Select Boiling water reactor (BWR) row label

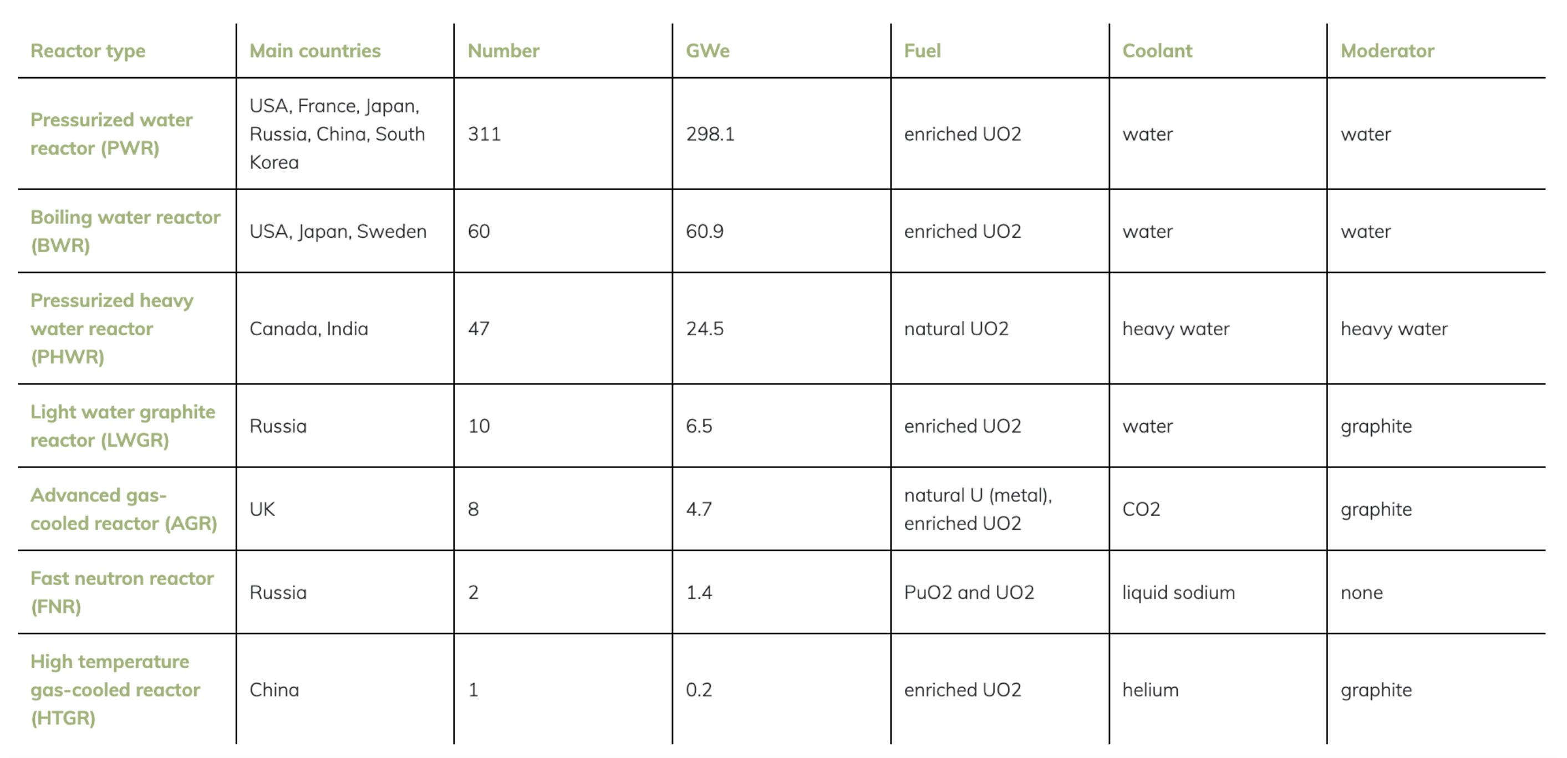tap(125, 231)
